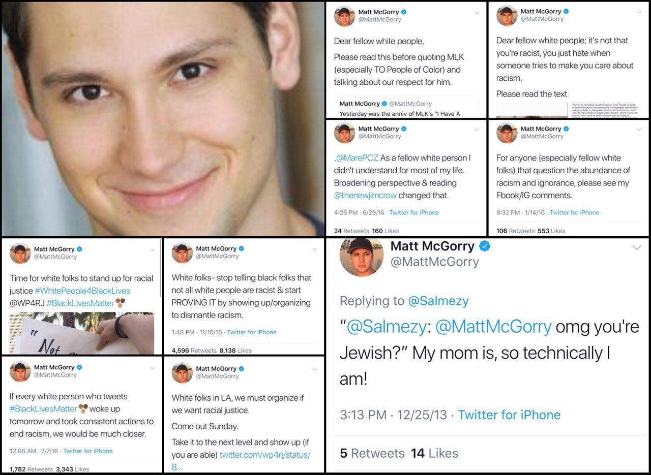Open the chevron menu on the 'PROVING IT' tweet

tap(314, 250)
